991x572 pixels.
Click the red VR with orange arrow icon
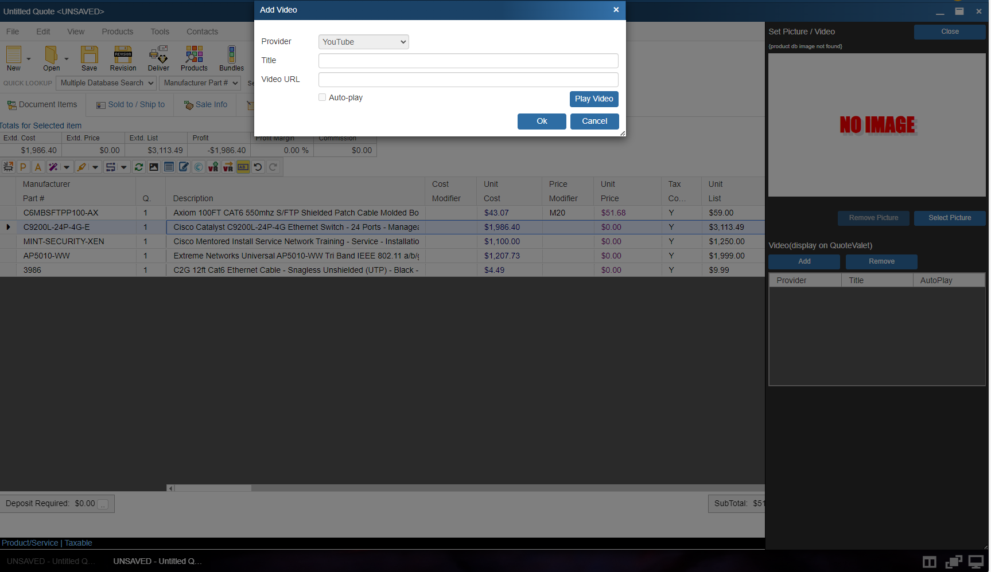click(228, 167)
